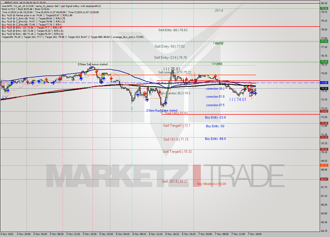Image resolution: width=330 pixels, height=237 pixels.
Task: Select the '0 New Buy Wave started' annotation
Action: click(x=162, y=111)
